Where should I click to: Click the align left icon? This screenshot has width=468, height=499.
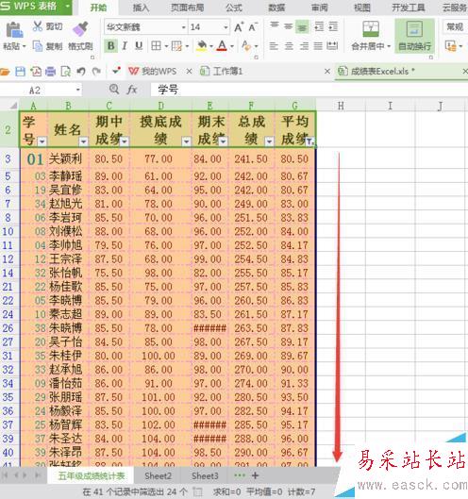274,46
